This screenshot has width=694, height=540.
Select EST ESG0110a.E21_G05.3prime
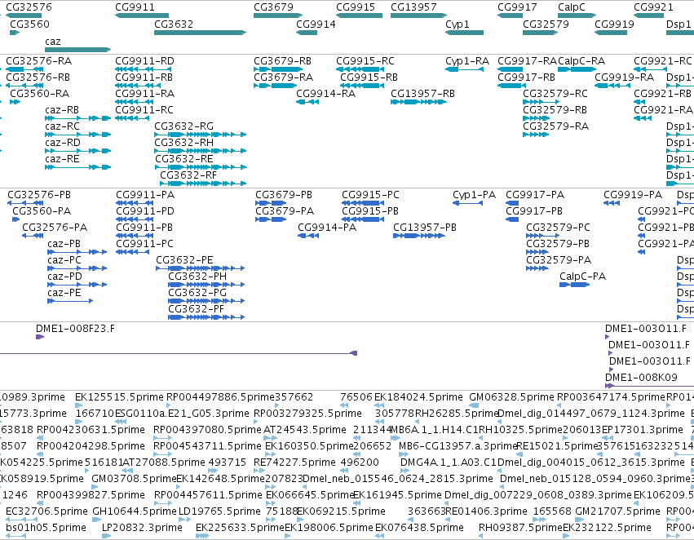point(182,413)
